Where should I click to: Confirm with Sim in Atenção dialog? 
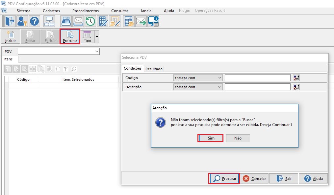pyautogui.click(x=211, y=138)
